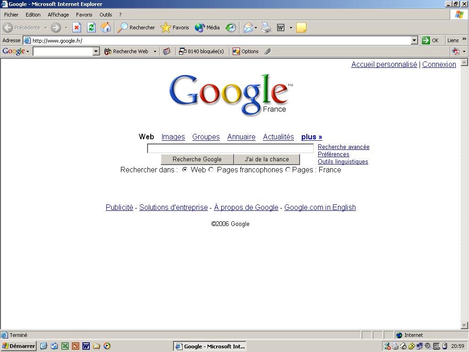Screen dimensions: 469x352
Task: Click the 8140 bloquée(s) popup blocker
Action: tap(201, 51)
